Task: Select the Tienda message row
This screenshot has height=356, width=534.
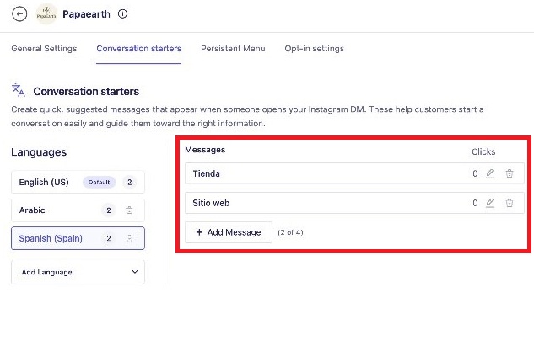Action: tap(321, 174)
